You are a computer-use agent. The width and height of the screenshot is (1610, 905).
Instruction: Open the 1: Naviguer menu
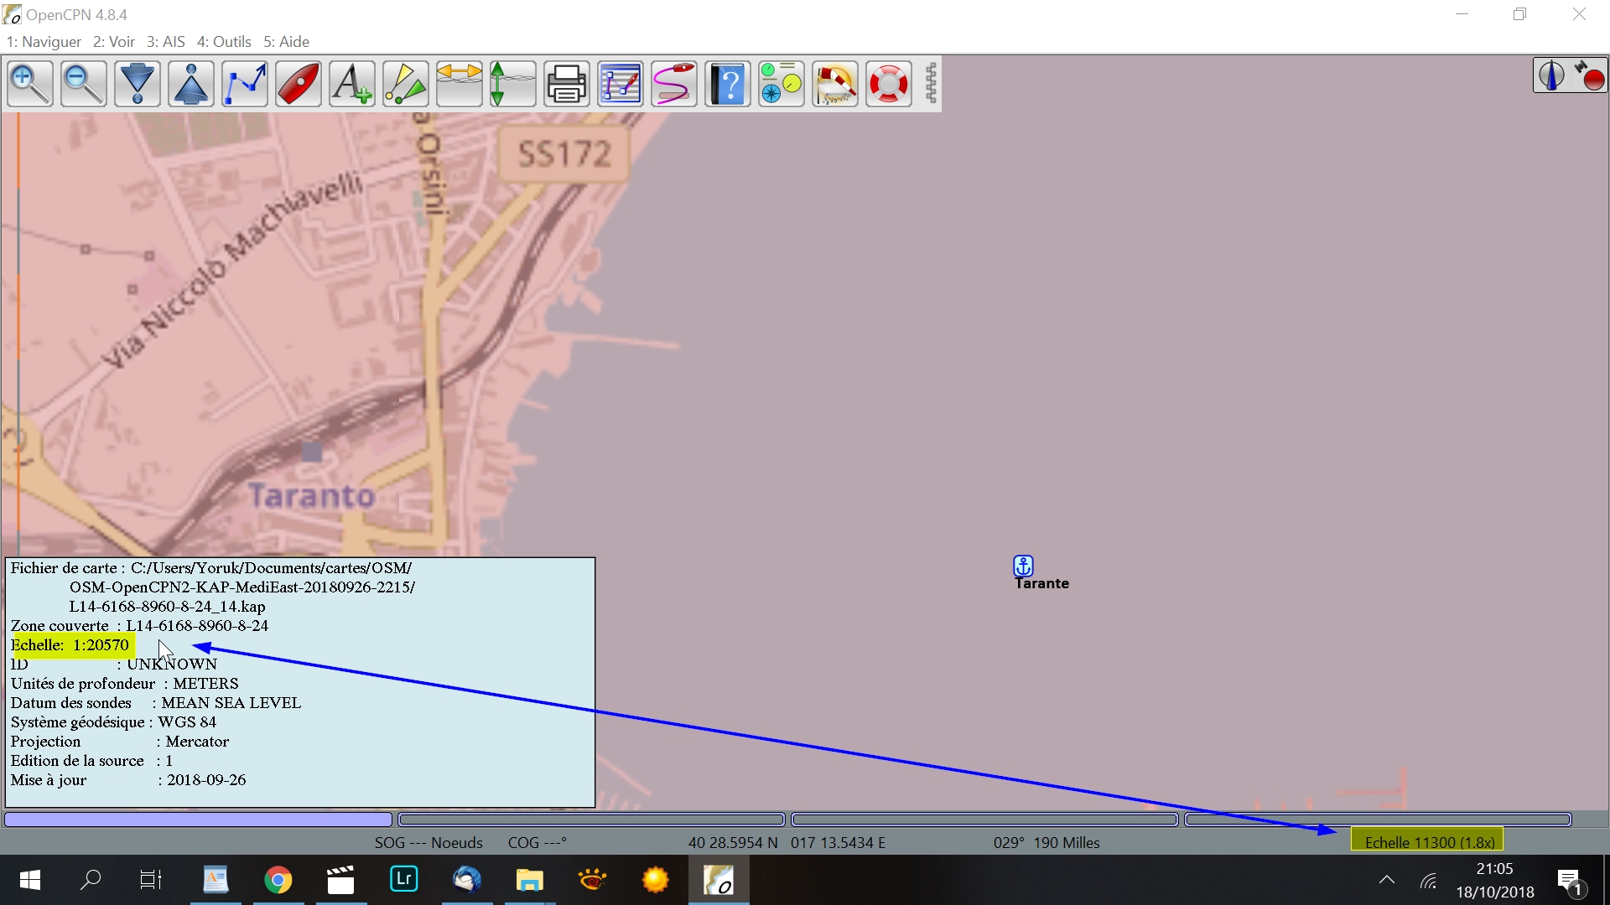click(x=44, y=42)
